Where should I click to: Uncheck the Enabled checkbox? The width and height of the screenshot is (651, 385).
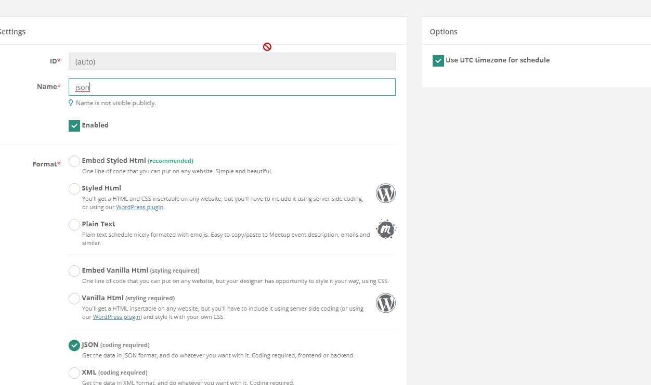pyautogui.click(x=74, y=125)
